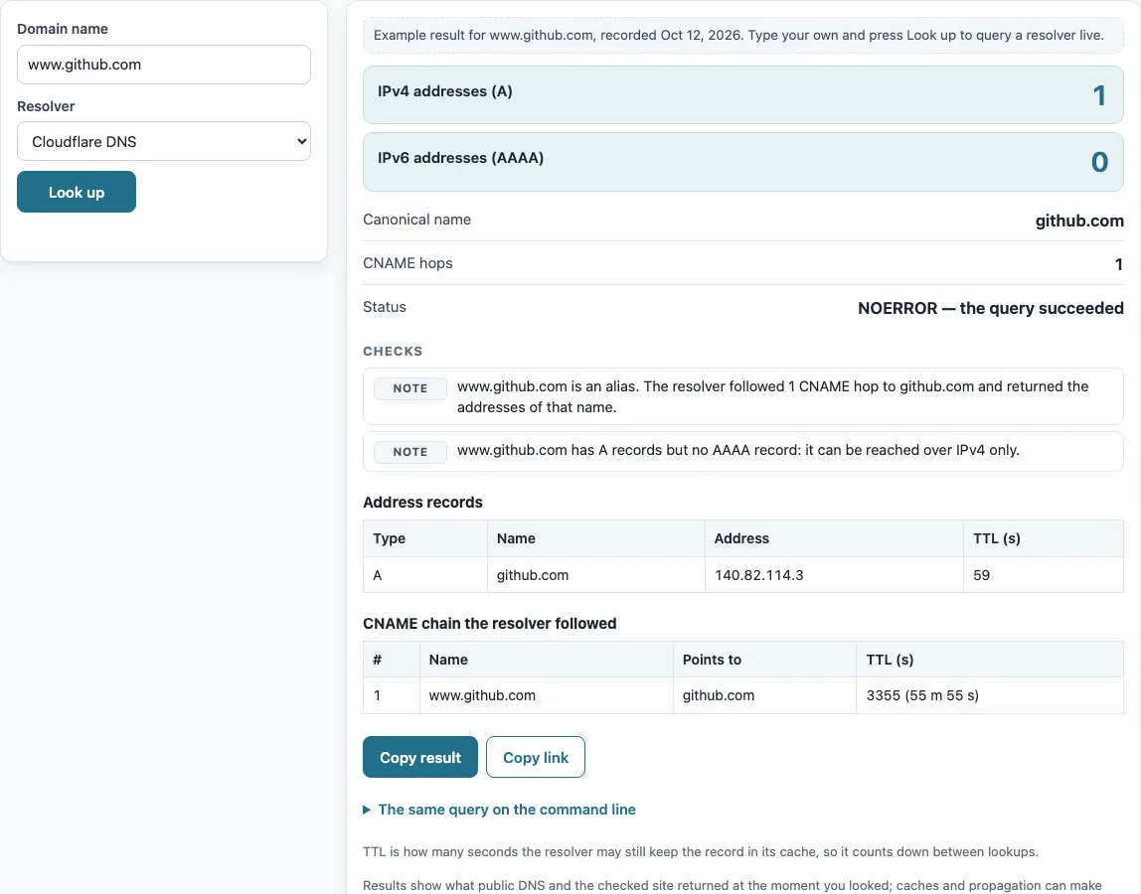The width and height of the screenshot is (1141, 894).
Task: Click the canonical name value 'github.com'
Action: pyautogui.click(x=1079, y=221)
